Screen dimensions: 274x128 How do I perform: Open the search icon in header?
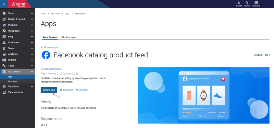point(247,3)
